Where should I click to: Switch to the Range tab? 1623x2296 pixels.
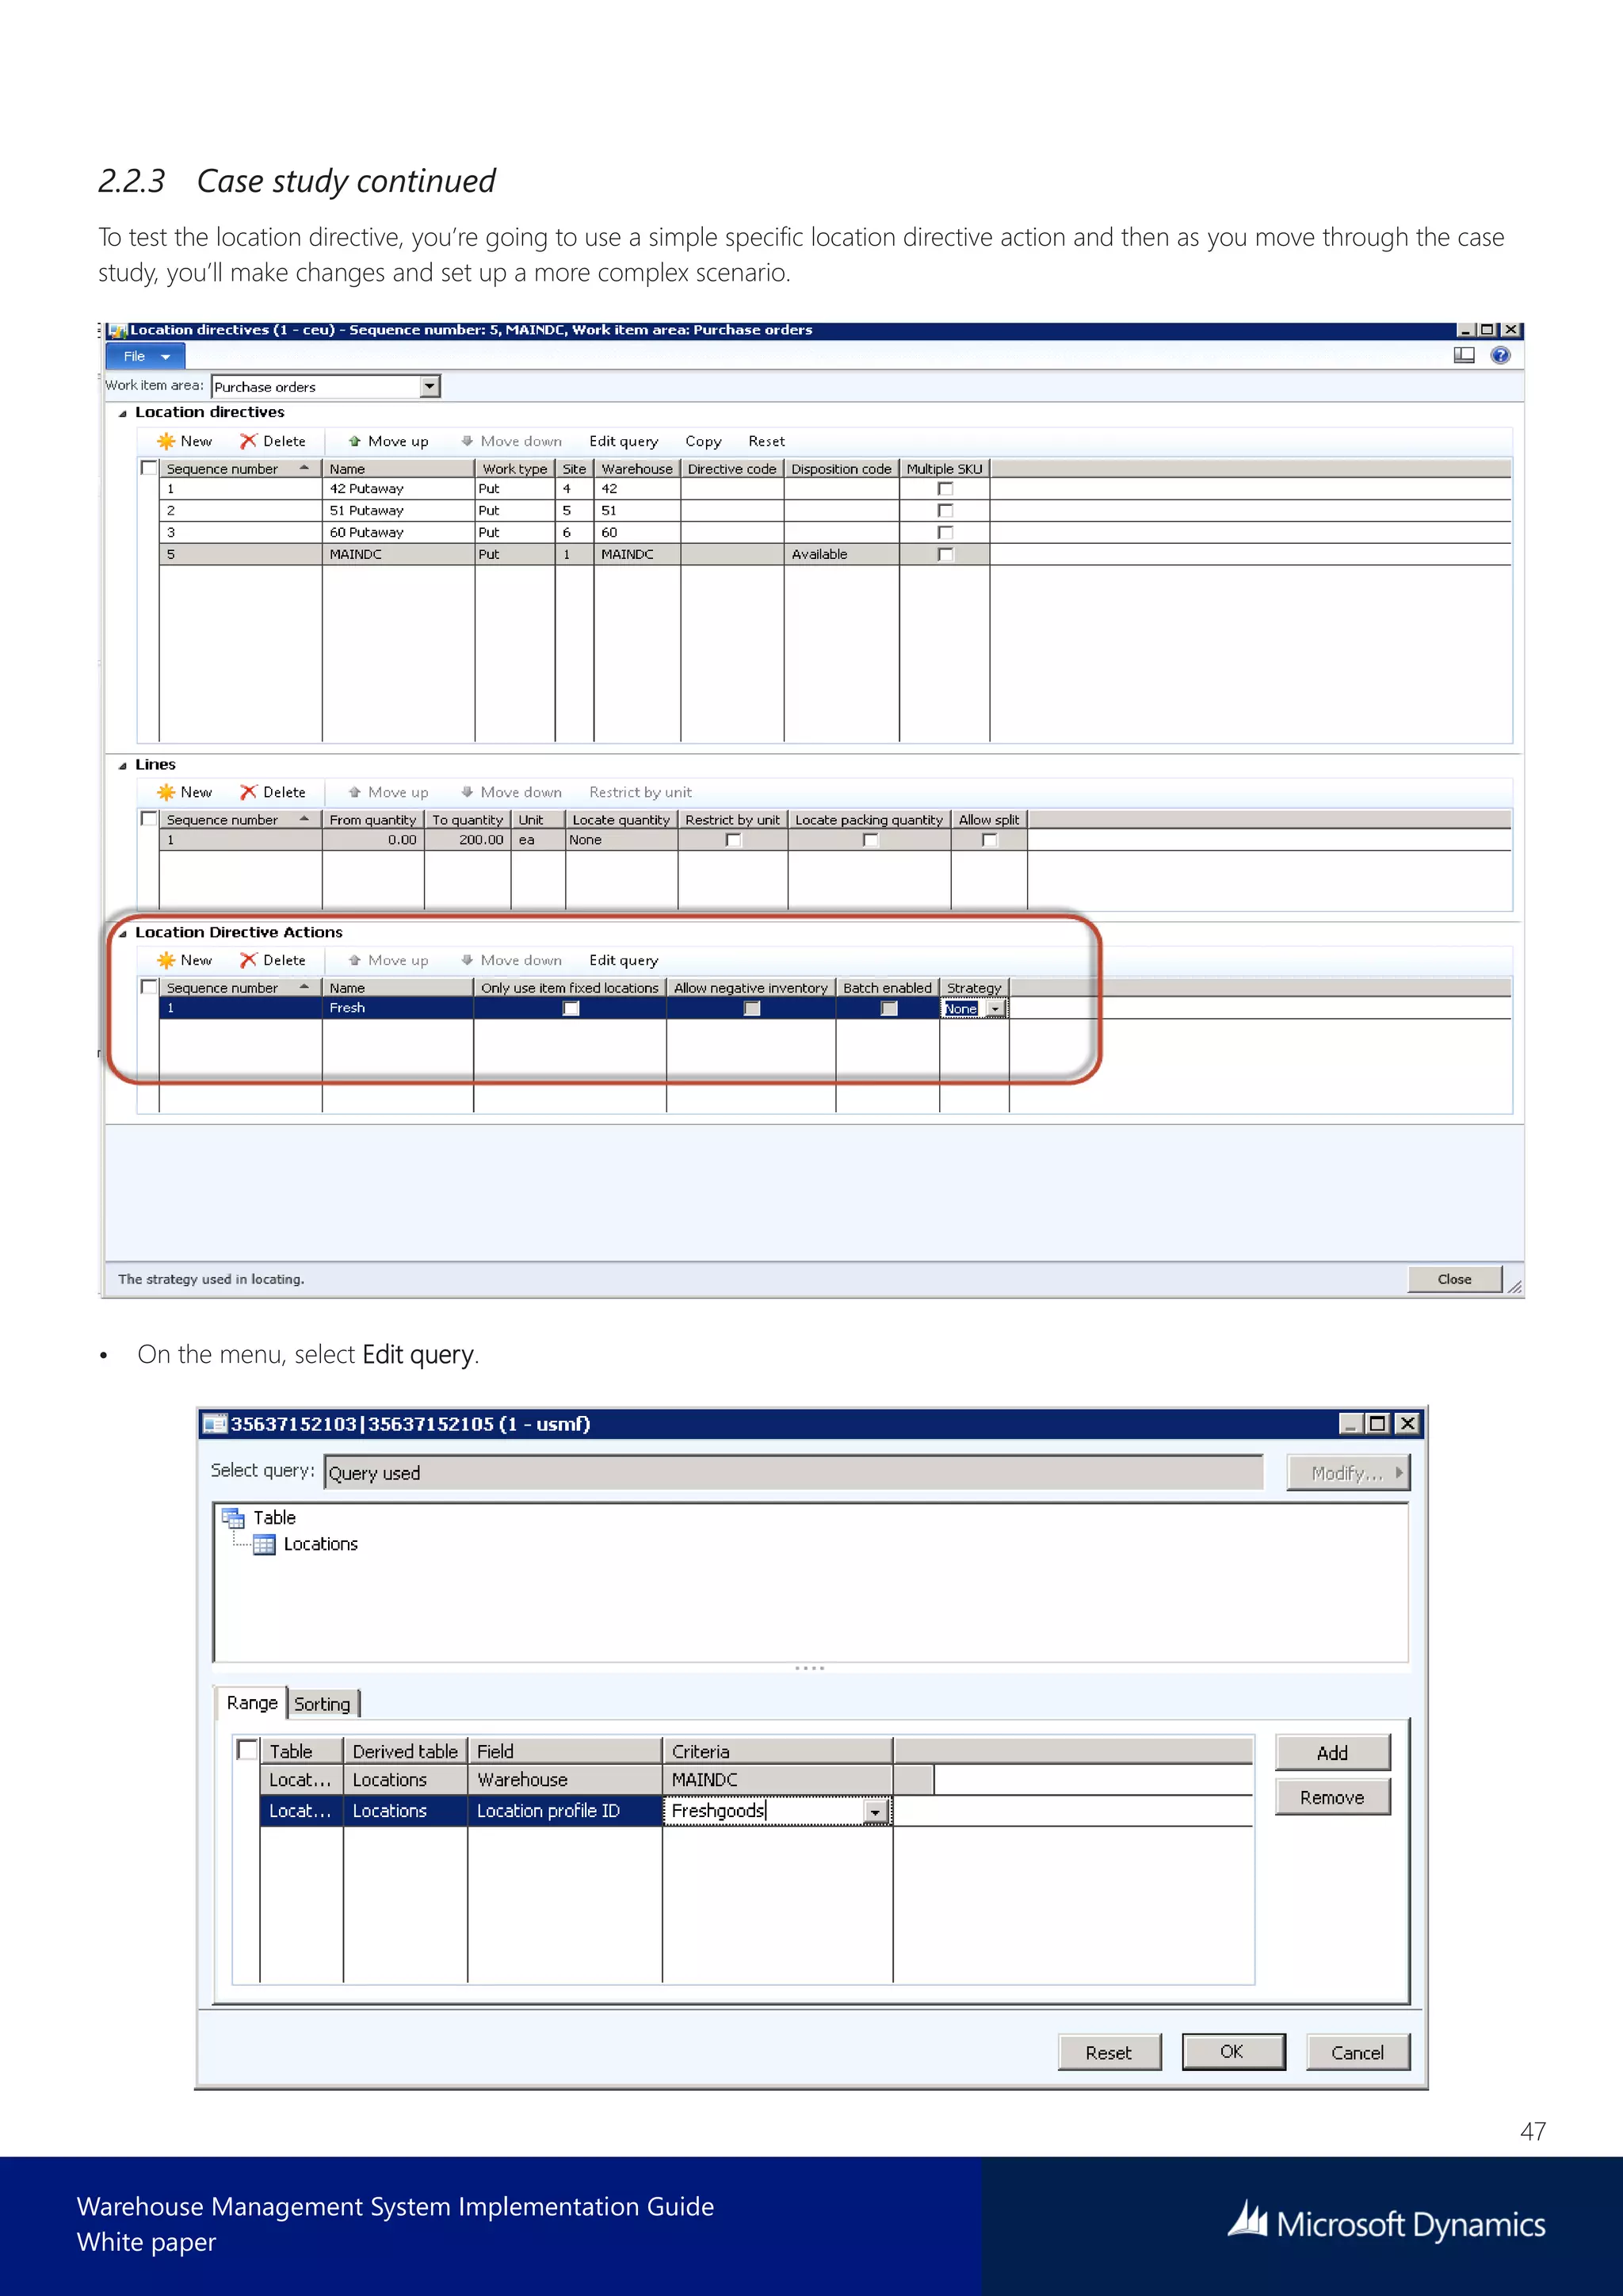[x=252, y=1703]
